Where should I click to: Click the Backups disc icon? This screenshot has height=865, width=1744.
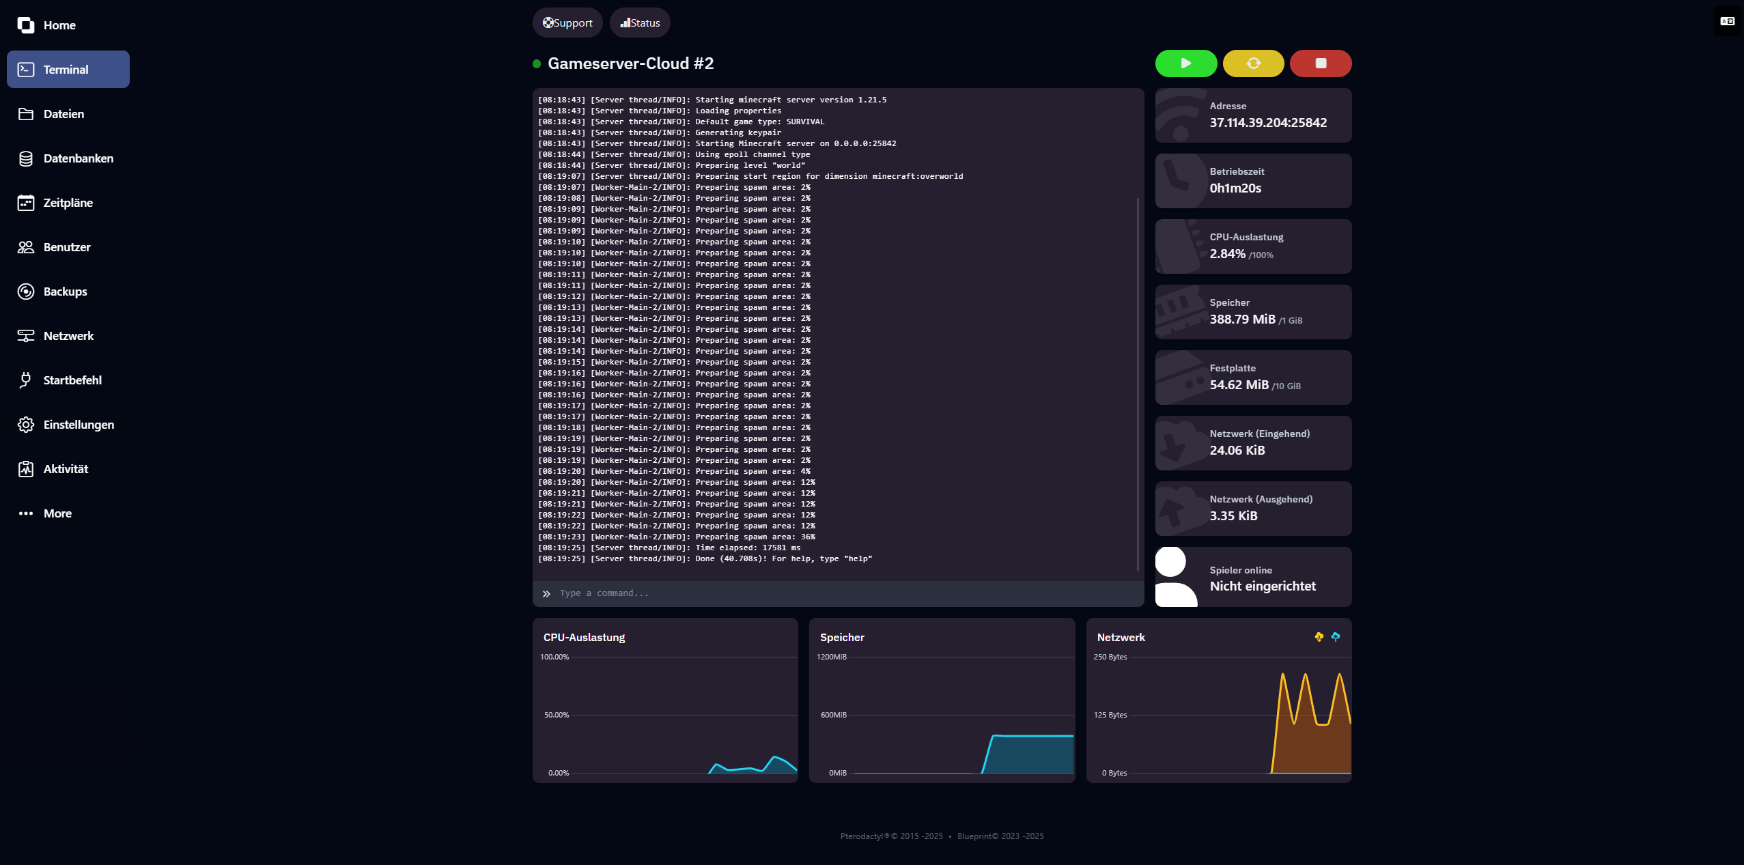coord(26,292)
